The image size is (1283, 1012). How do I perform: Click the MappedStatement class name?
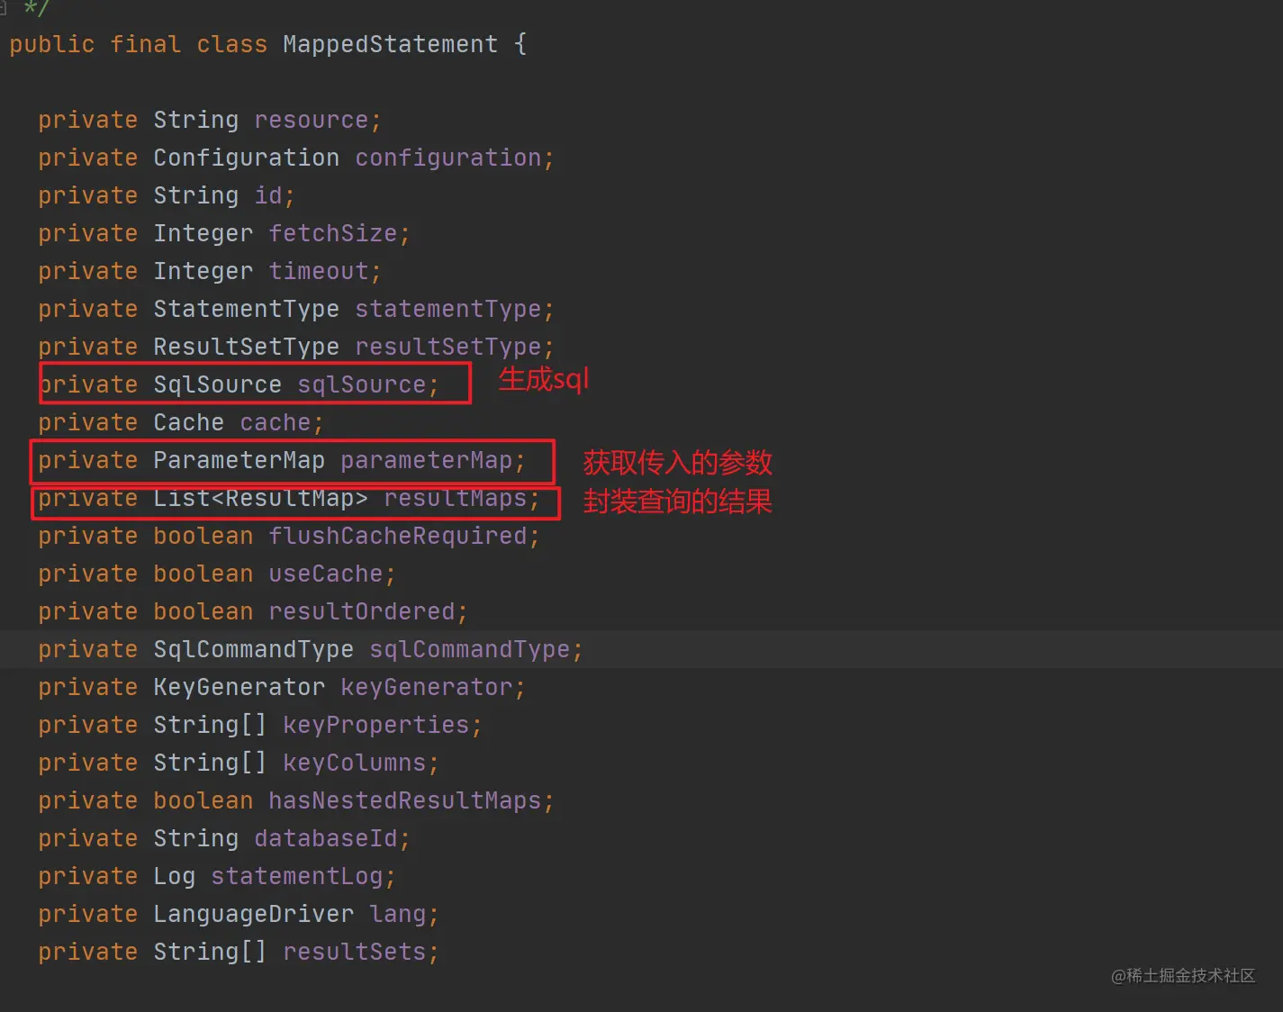pyautogui.click(x=390, y=44)
